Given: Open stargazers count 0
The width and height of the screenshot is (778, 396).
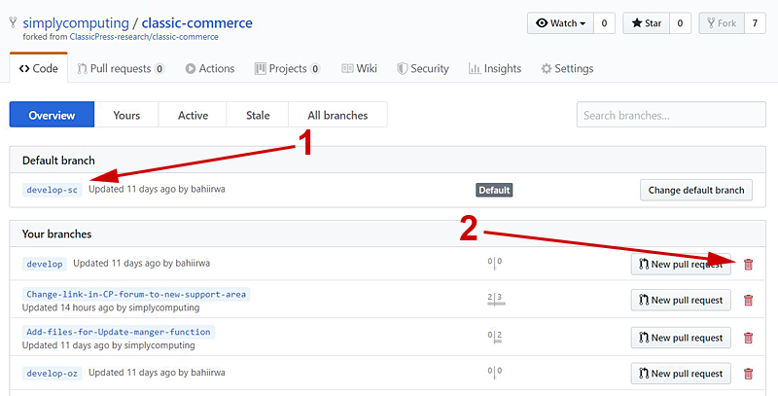Looking at the screenshot, I should (x=680, y=23).
